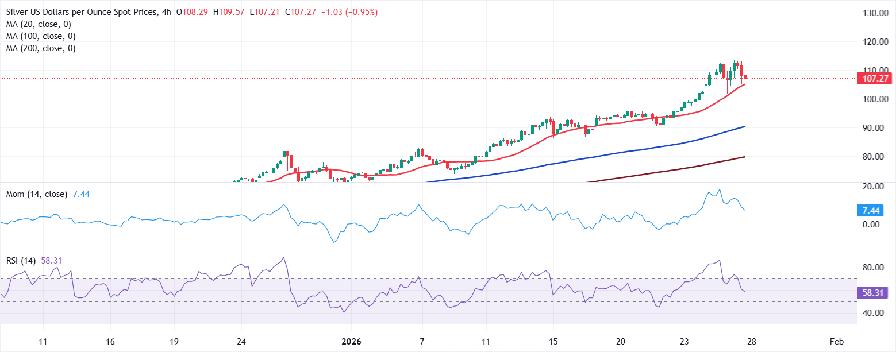The width and height of the screenshot is (896, 352).
Task: Click the close value C107.27 in legend
Action: click(301, 10)
